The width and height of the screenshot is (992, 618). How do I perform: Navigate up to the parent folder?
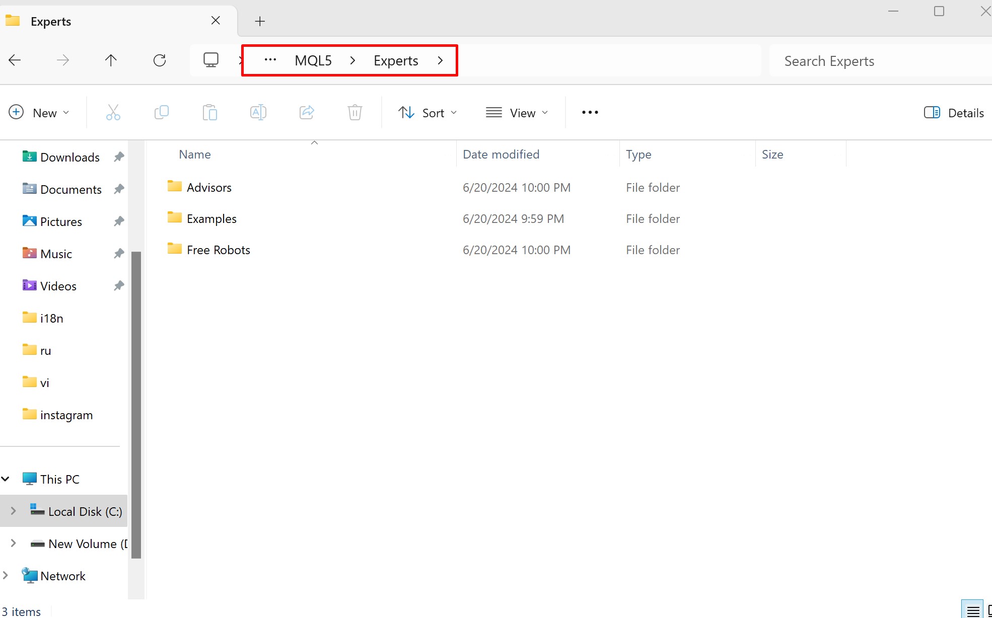pyautogui.click(x=111, y=60)
